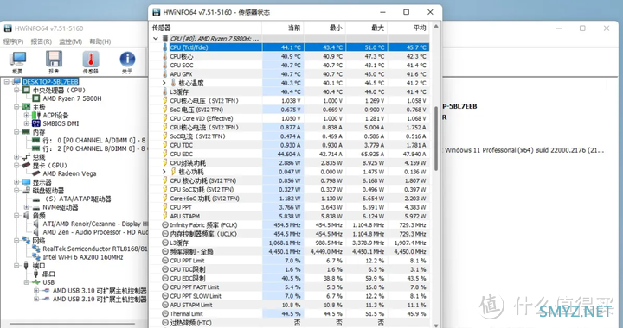Click the L3缓存 thermometer icon
Image resolution: width=623 pixels, height=328 pixels.
point(165,91)
